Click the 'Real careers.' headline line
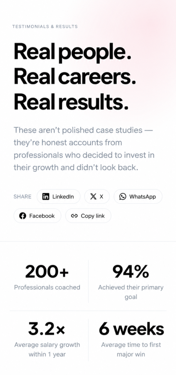This screenshot has height=375, width=176. click(x=75, y=77)
